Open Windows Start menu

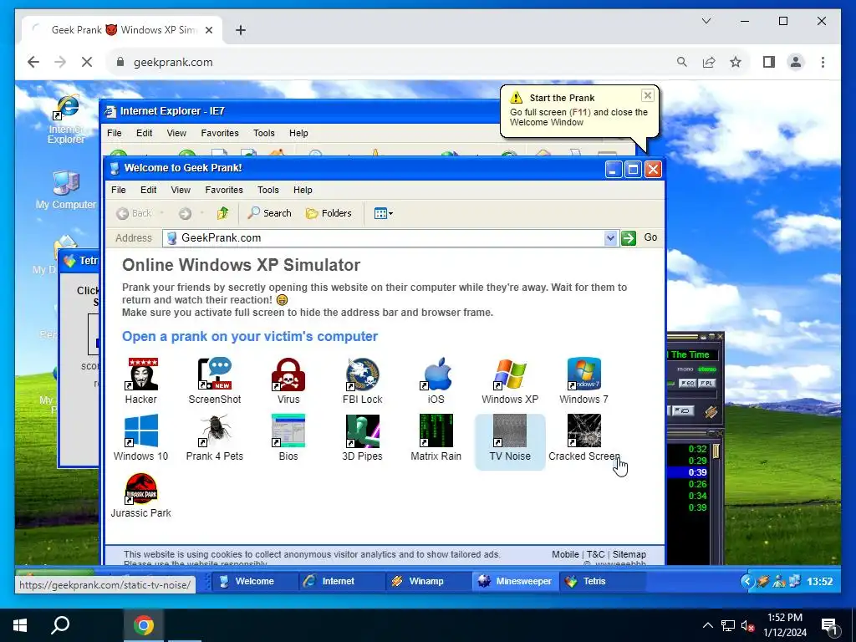20,625
